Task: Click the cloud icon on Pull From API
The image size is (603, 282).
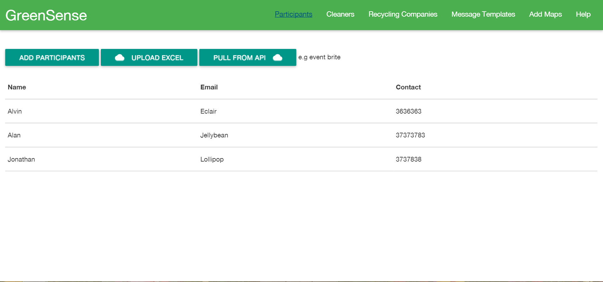Action: (278, 57)
